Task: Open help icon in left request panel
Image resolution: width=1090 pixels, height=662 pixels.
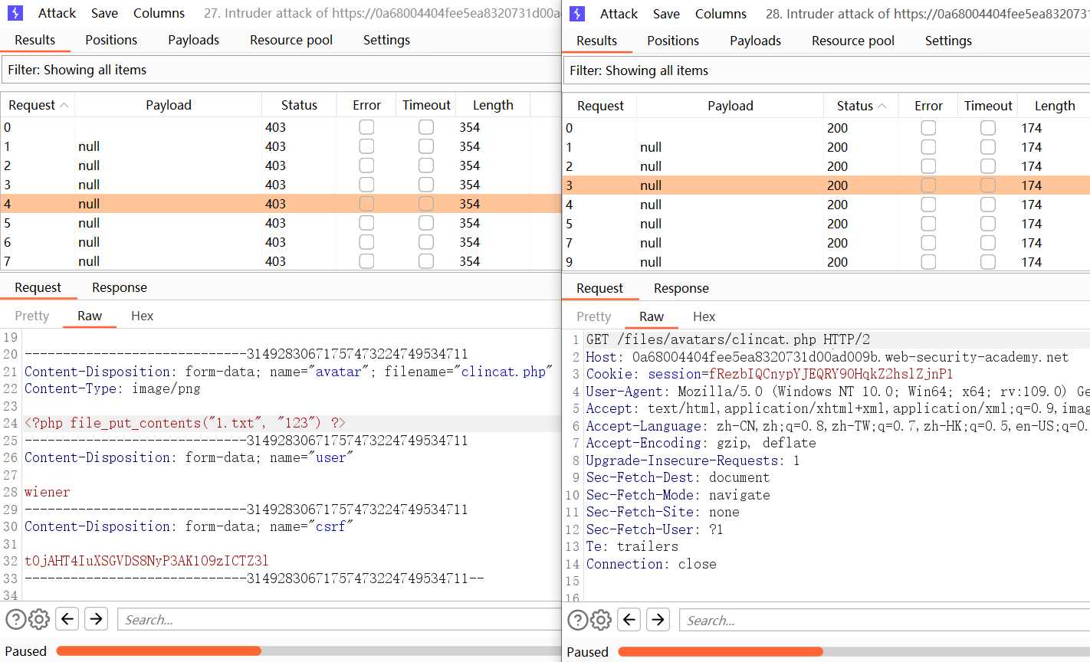Action: (15, 619)
